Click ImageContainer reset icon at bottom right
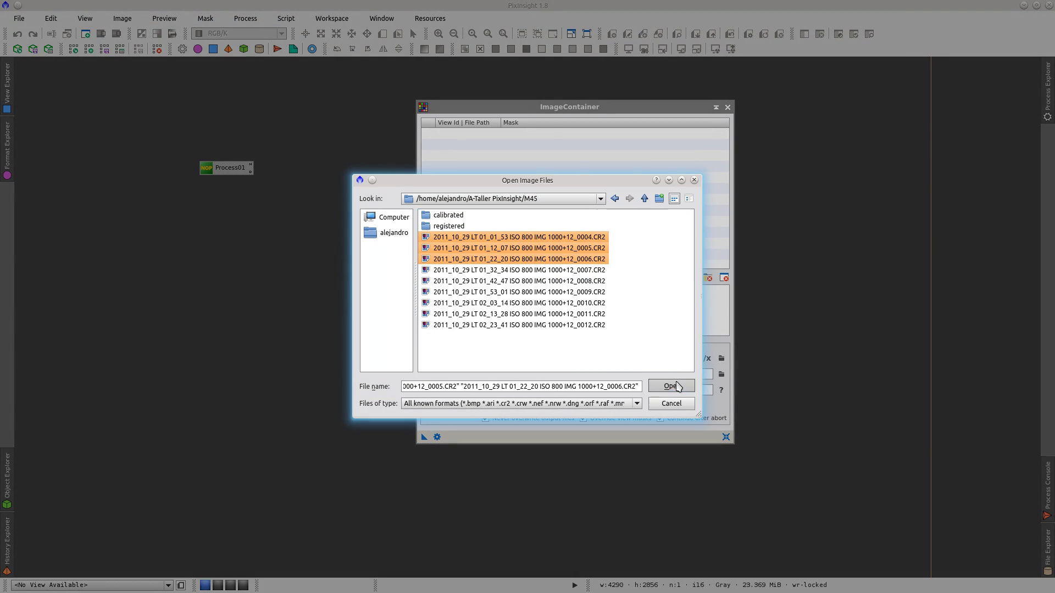Image resolution: width=1055 pixels, height=593 pixels. (x=726, y=437)
